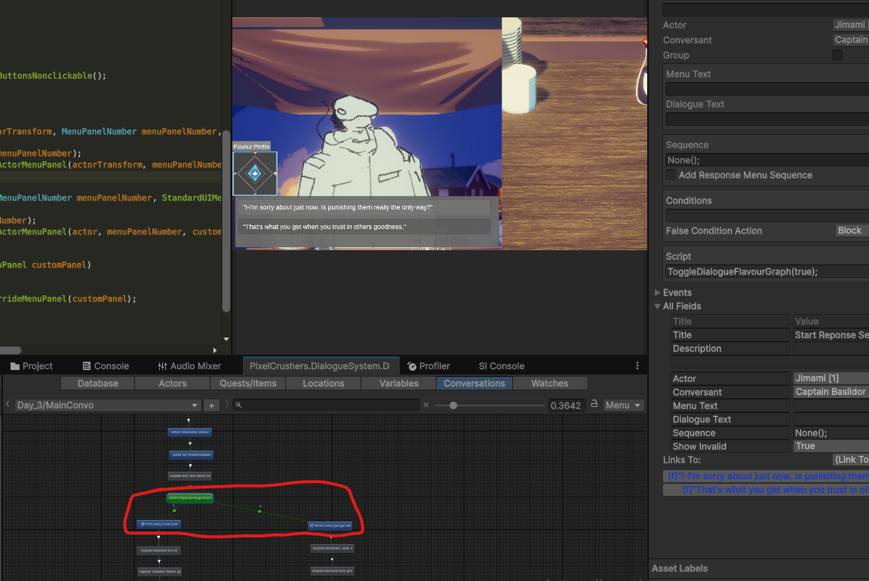Select the "I-I'm sorry" response node
This screenshot has width=869, height=581.
[x=159, y=524]
